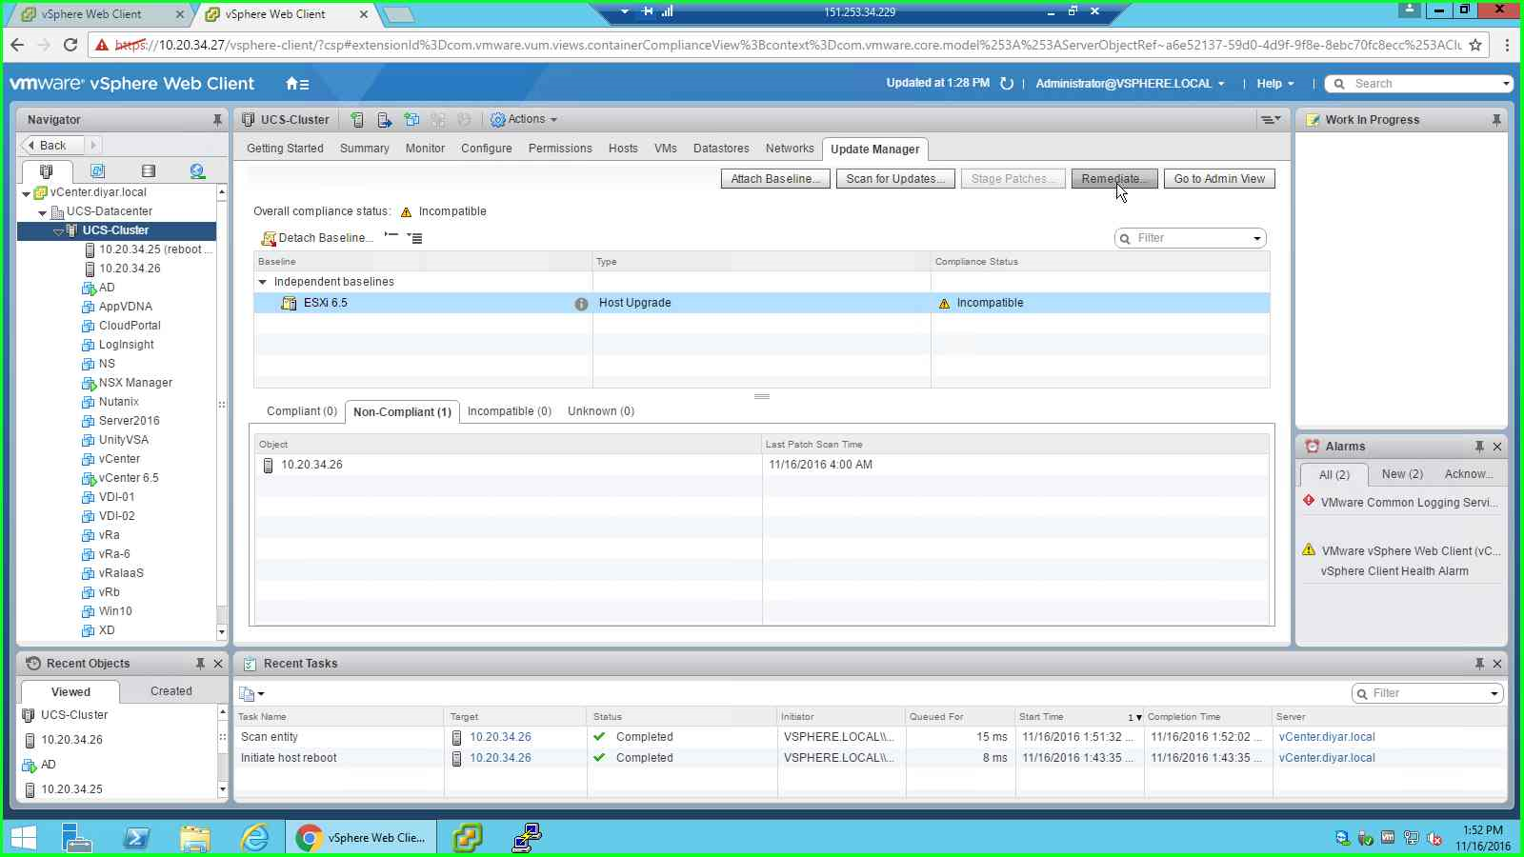The width and height of the screenshot is (1524, 857).
Task: Collapse the vCenter.diyar.local tree node
Action: pos(27,193)
